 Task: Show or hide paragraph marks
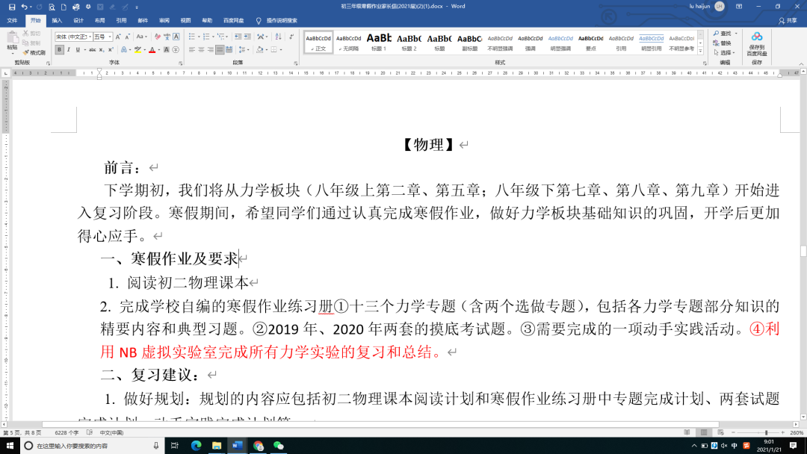pyautogui.click(x=291, y=37)
